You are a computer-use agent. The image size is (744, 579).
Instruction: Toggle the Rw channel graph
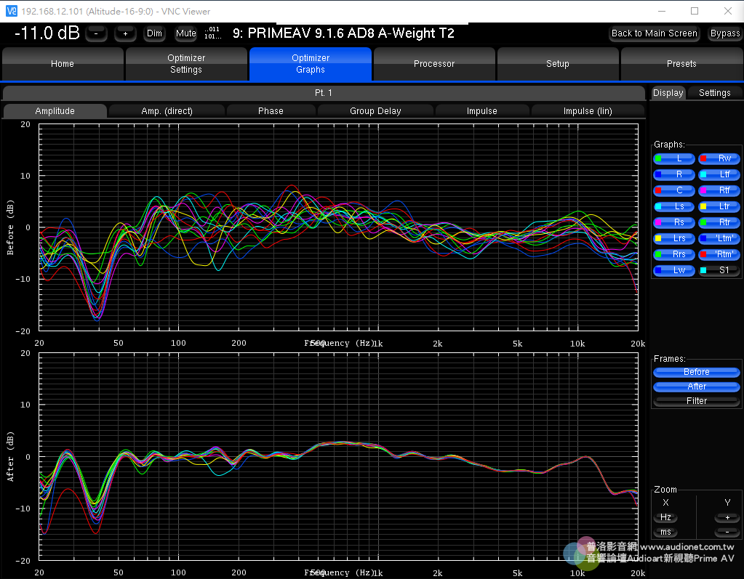719,158
